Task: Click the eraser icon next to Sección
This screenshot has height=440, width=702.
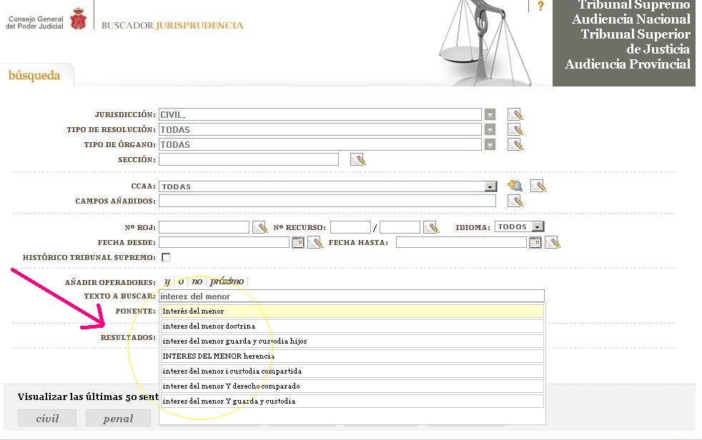Action: tap(357, 159)
